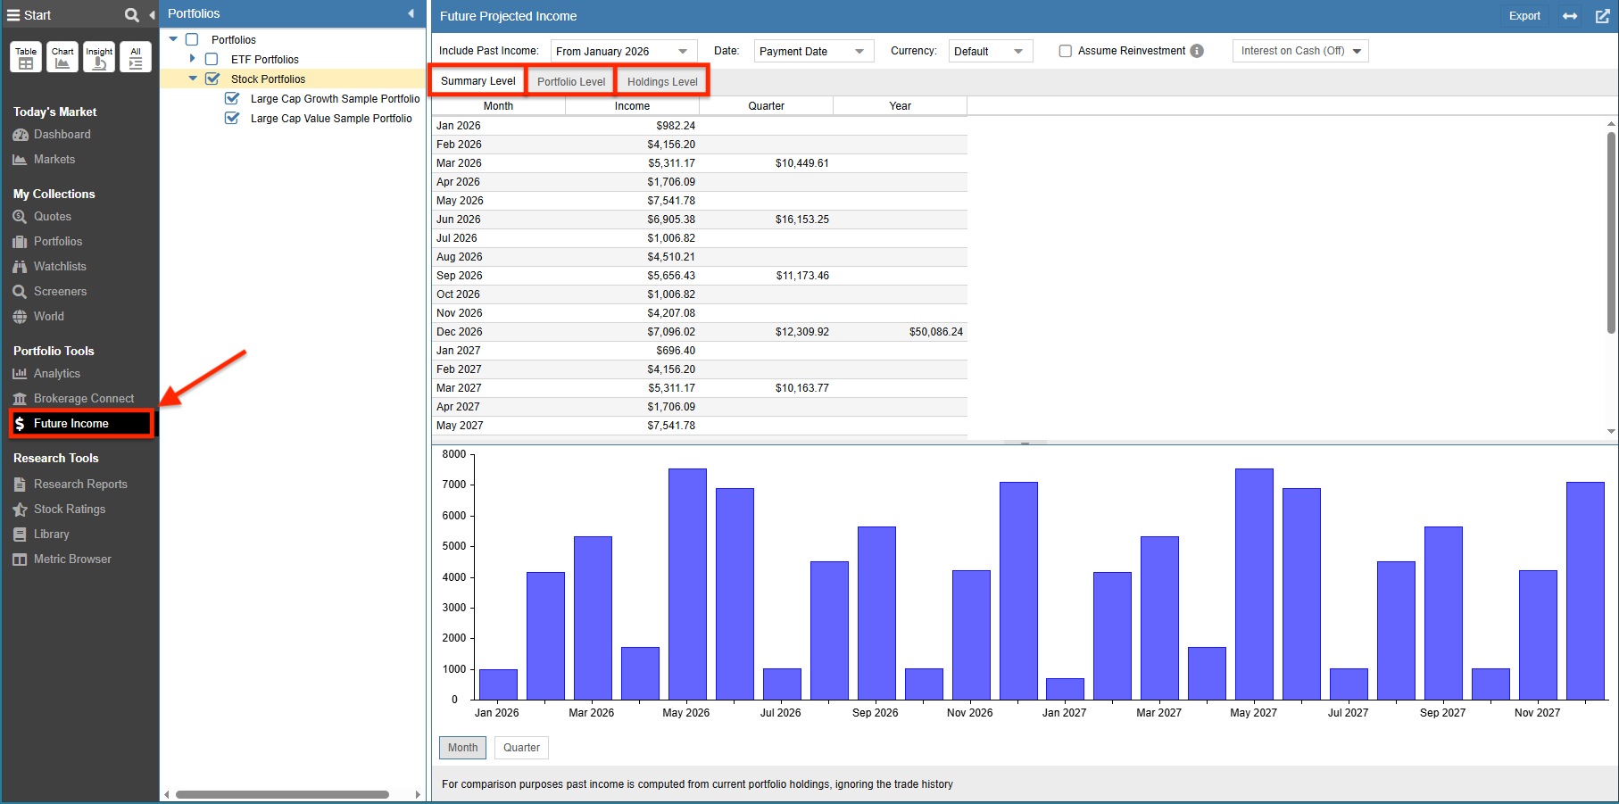
Task: Toggle the root Portfolios checkbox
Action: (192, 39)
